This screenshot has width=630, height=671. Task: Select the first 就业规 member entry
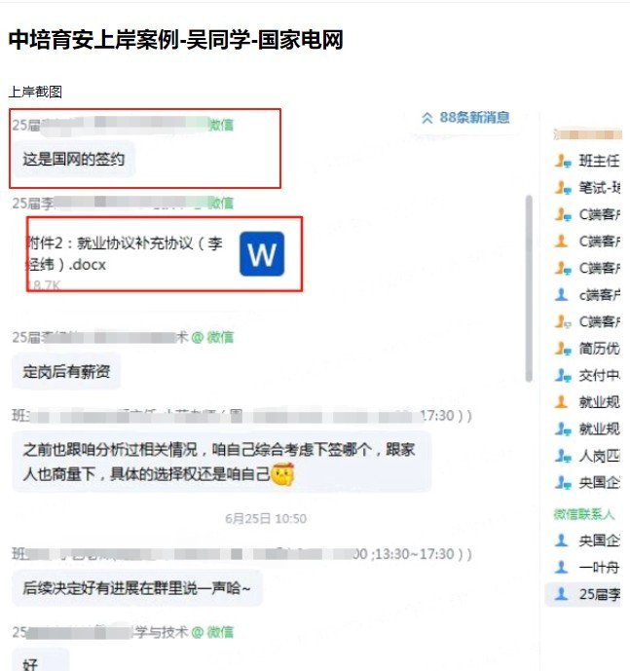click(x=587, y=402)
